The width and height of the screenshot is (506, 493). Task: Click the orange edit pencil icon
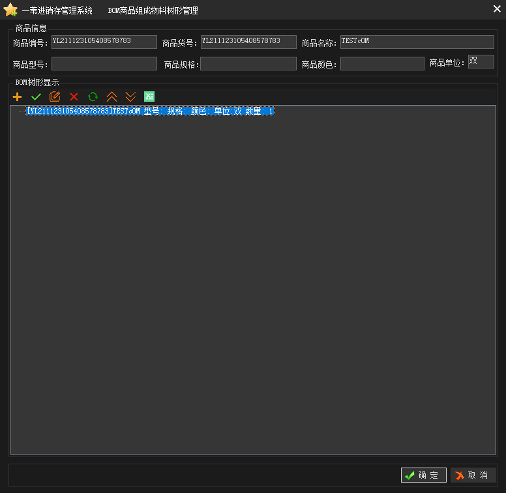[55, 97]
